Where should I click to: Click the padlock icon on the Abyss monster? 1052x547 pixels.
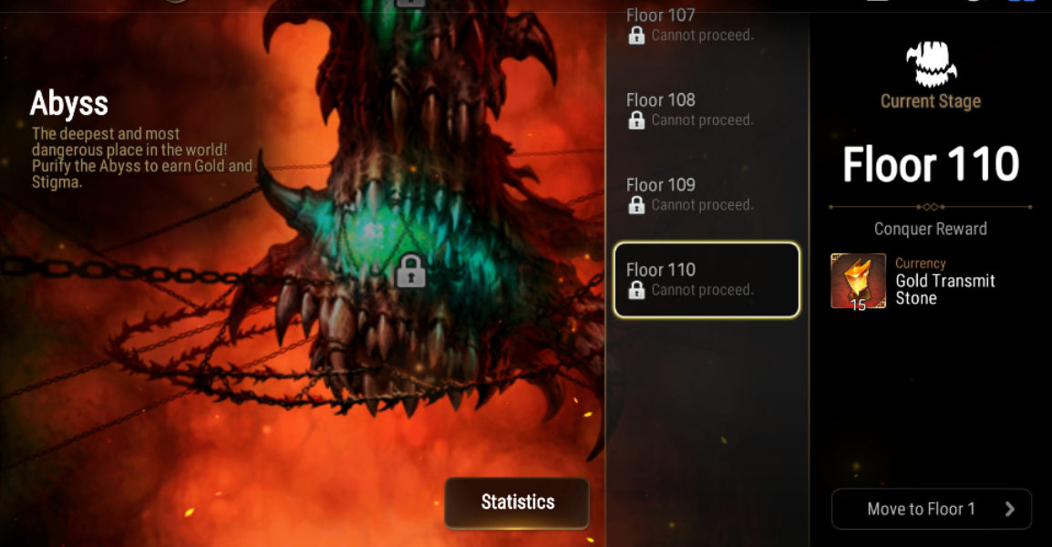pyautogui.click(x=410, y=272)
